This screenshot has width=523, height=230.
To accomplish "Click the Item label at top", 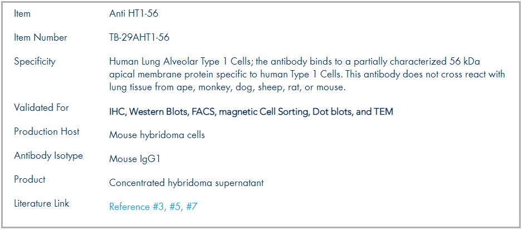I will (x=22, y=14).
